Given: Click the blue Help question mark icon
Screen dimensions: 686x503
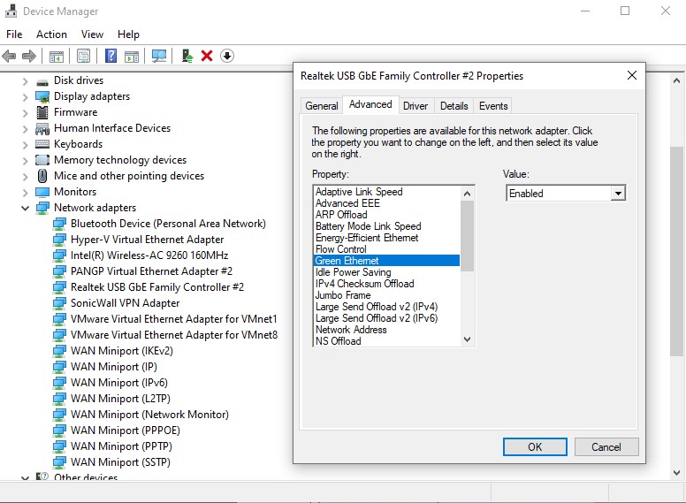Looking at the screenshot, I should pos(111,56).
